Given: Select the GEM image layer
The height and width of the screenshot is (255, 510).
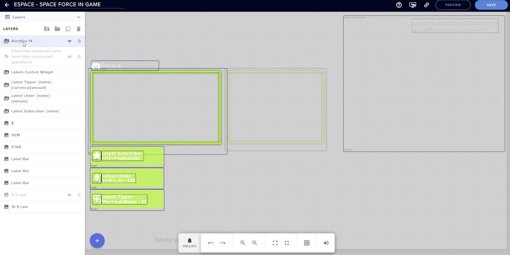Looking at the screenshot, I should (x=42, y=135).
